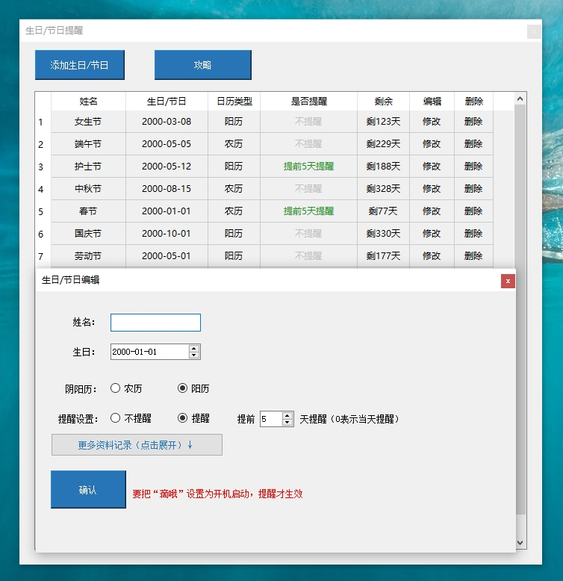Viewport: 563px width, 581px height.
Task: Click date cell 2000-08-15
Action: point(167,189)
